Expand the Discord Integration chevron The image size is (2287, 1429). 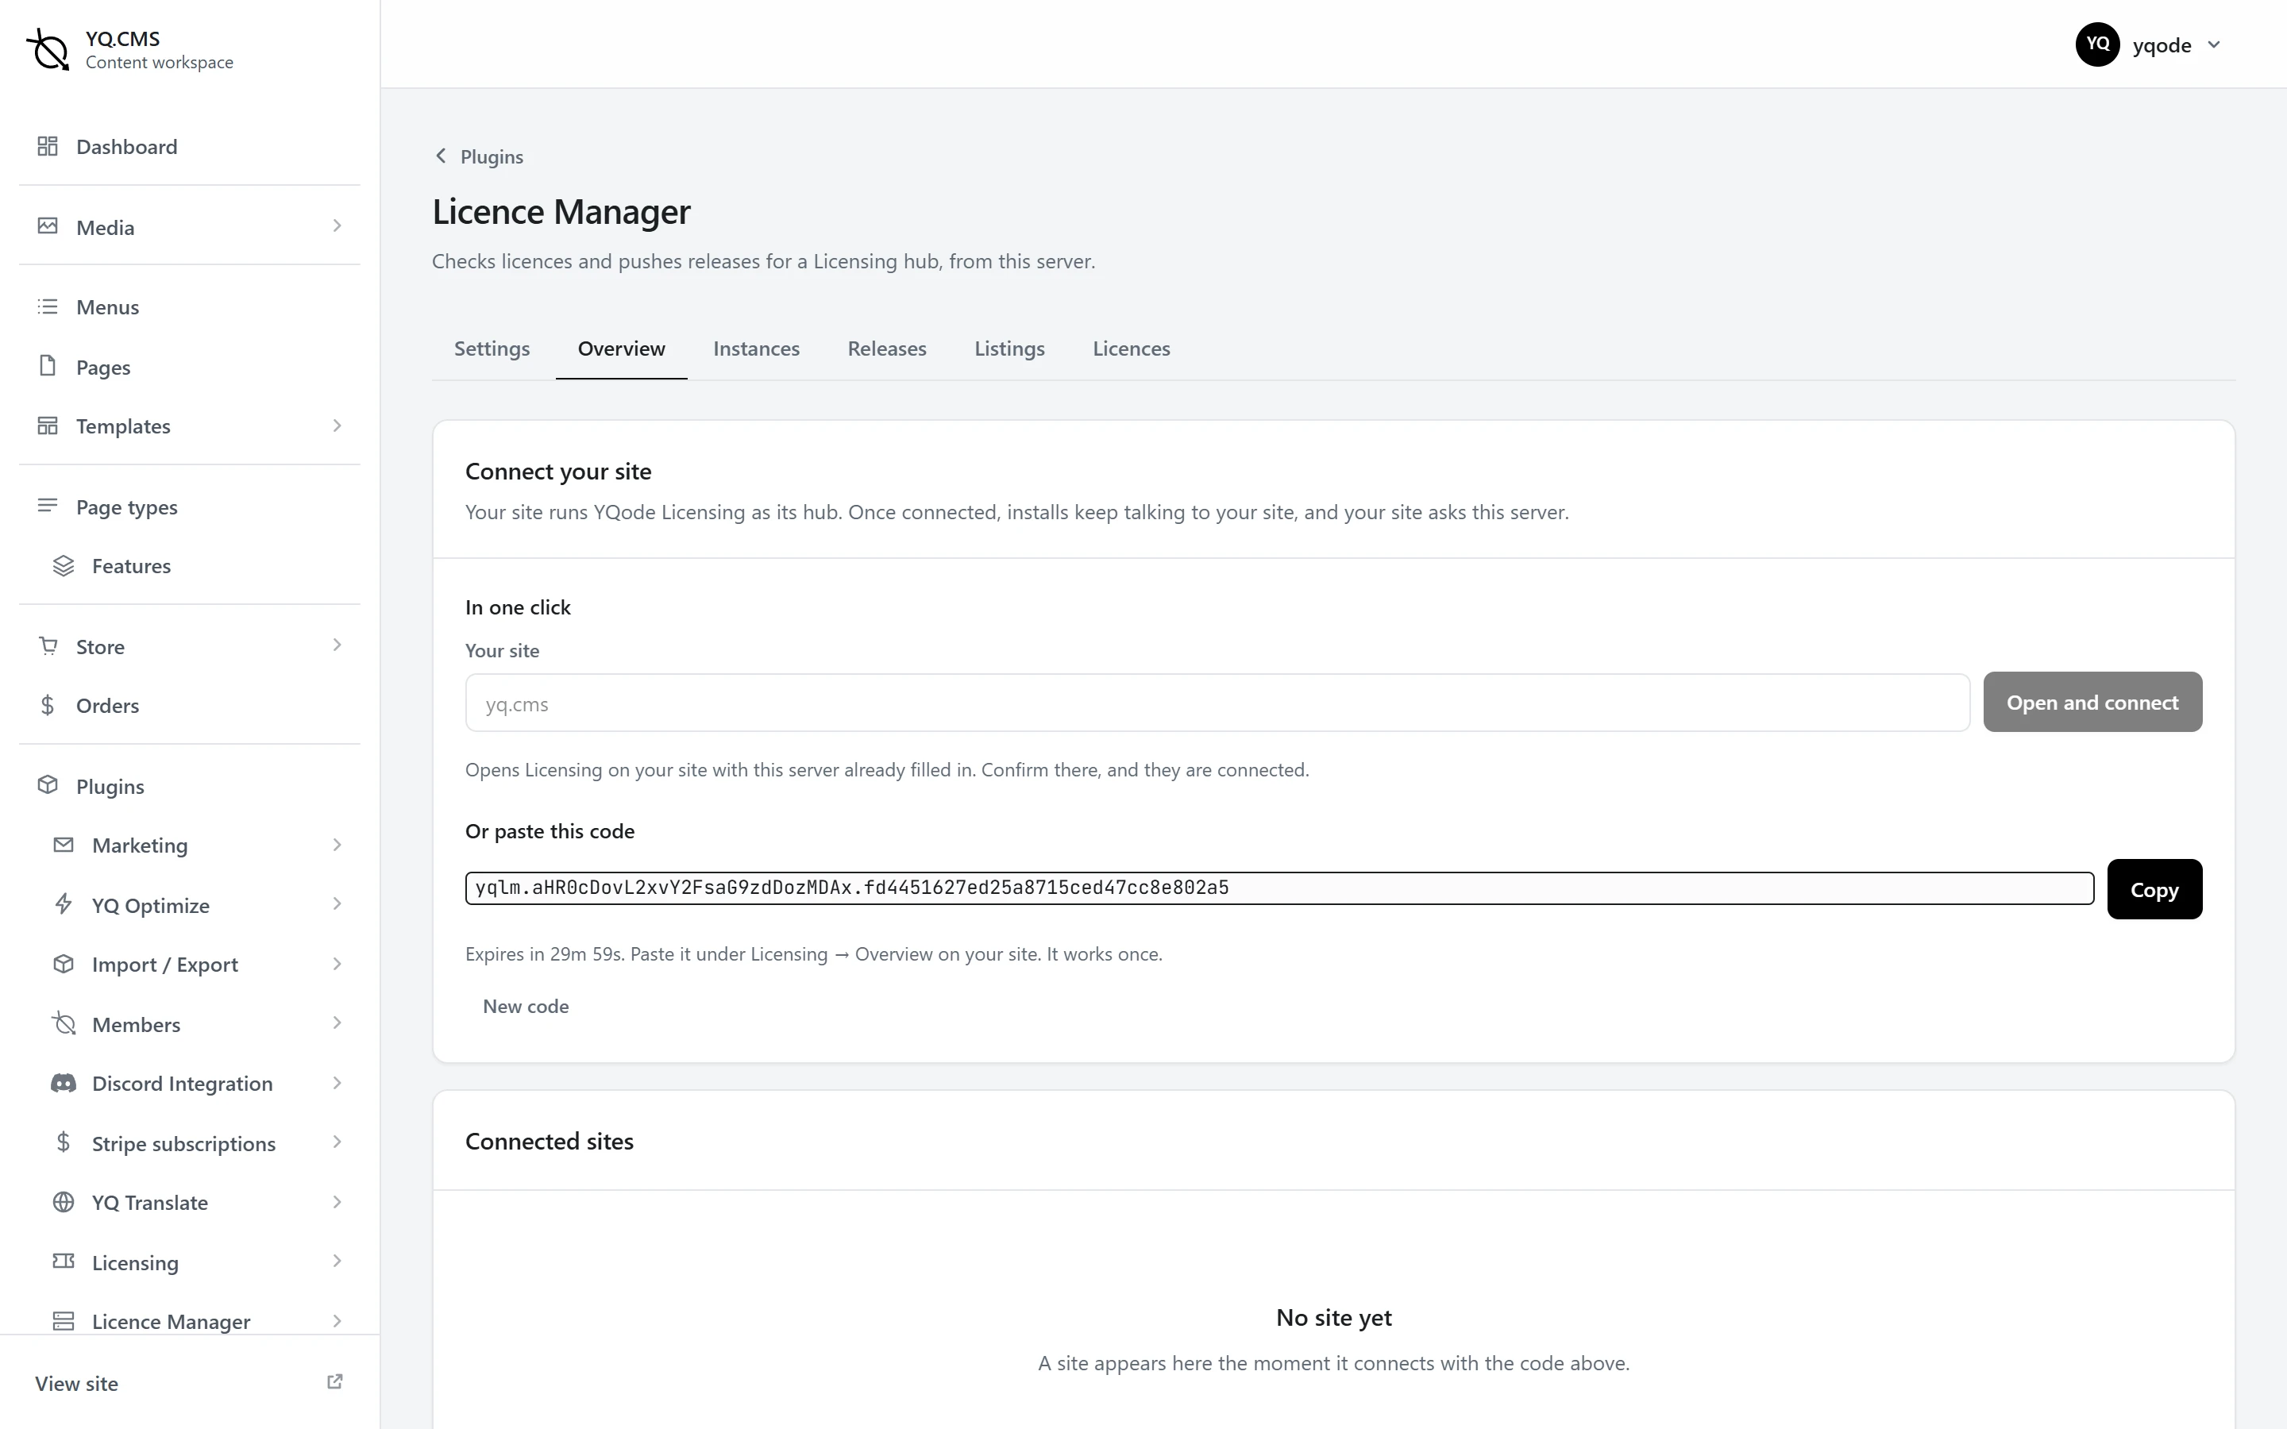tap(337, 1083)
